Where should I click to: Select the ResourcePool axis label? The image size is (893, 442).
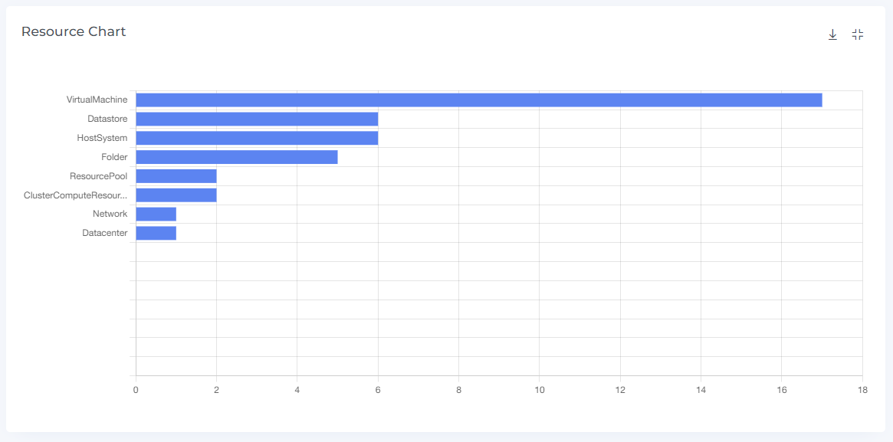[98, 176]
